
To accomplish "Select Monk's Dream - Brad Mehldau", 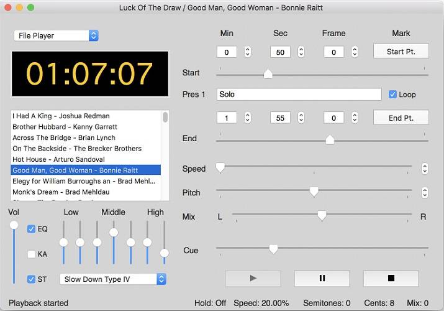I will click(86, 192).
